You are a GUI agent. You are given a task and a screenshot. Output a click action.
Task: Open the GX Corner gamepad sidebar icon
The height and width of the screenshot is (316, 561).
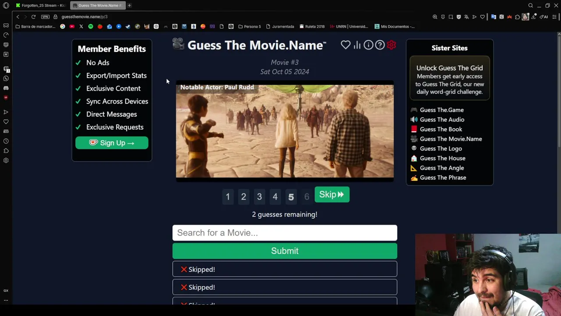click(x=6, y=25)
